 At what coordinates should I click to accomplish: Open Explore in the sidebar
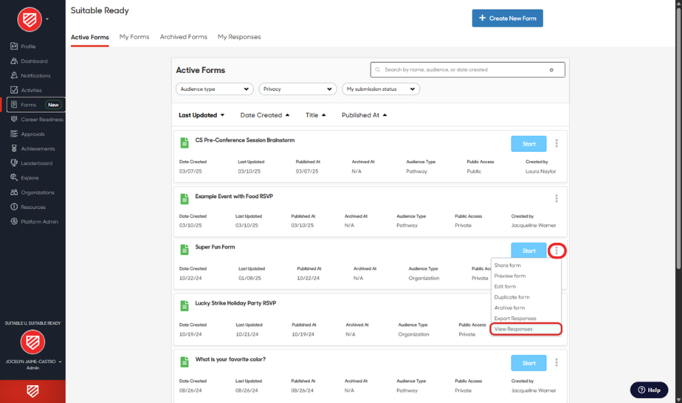coord(24,178)
